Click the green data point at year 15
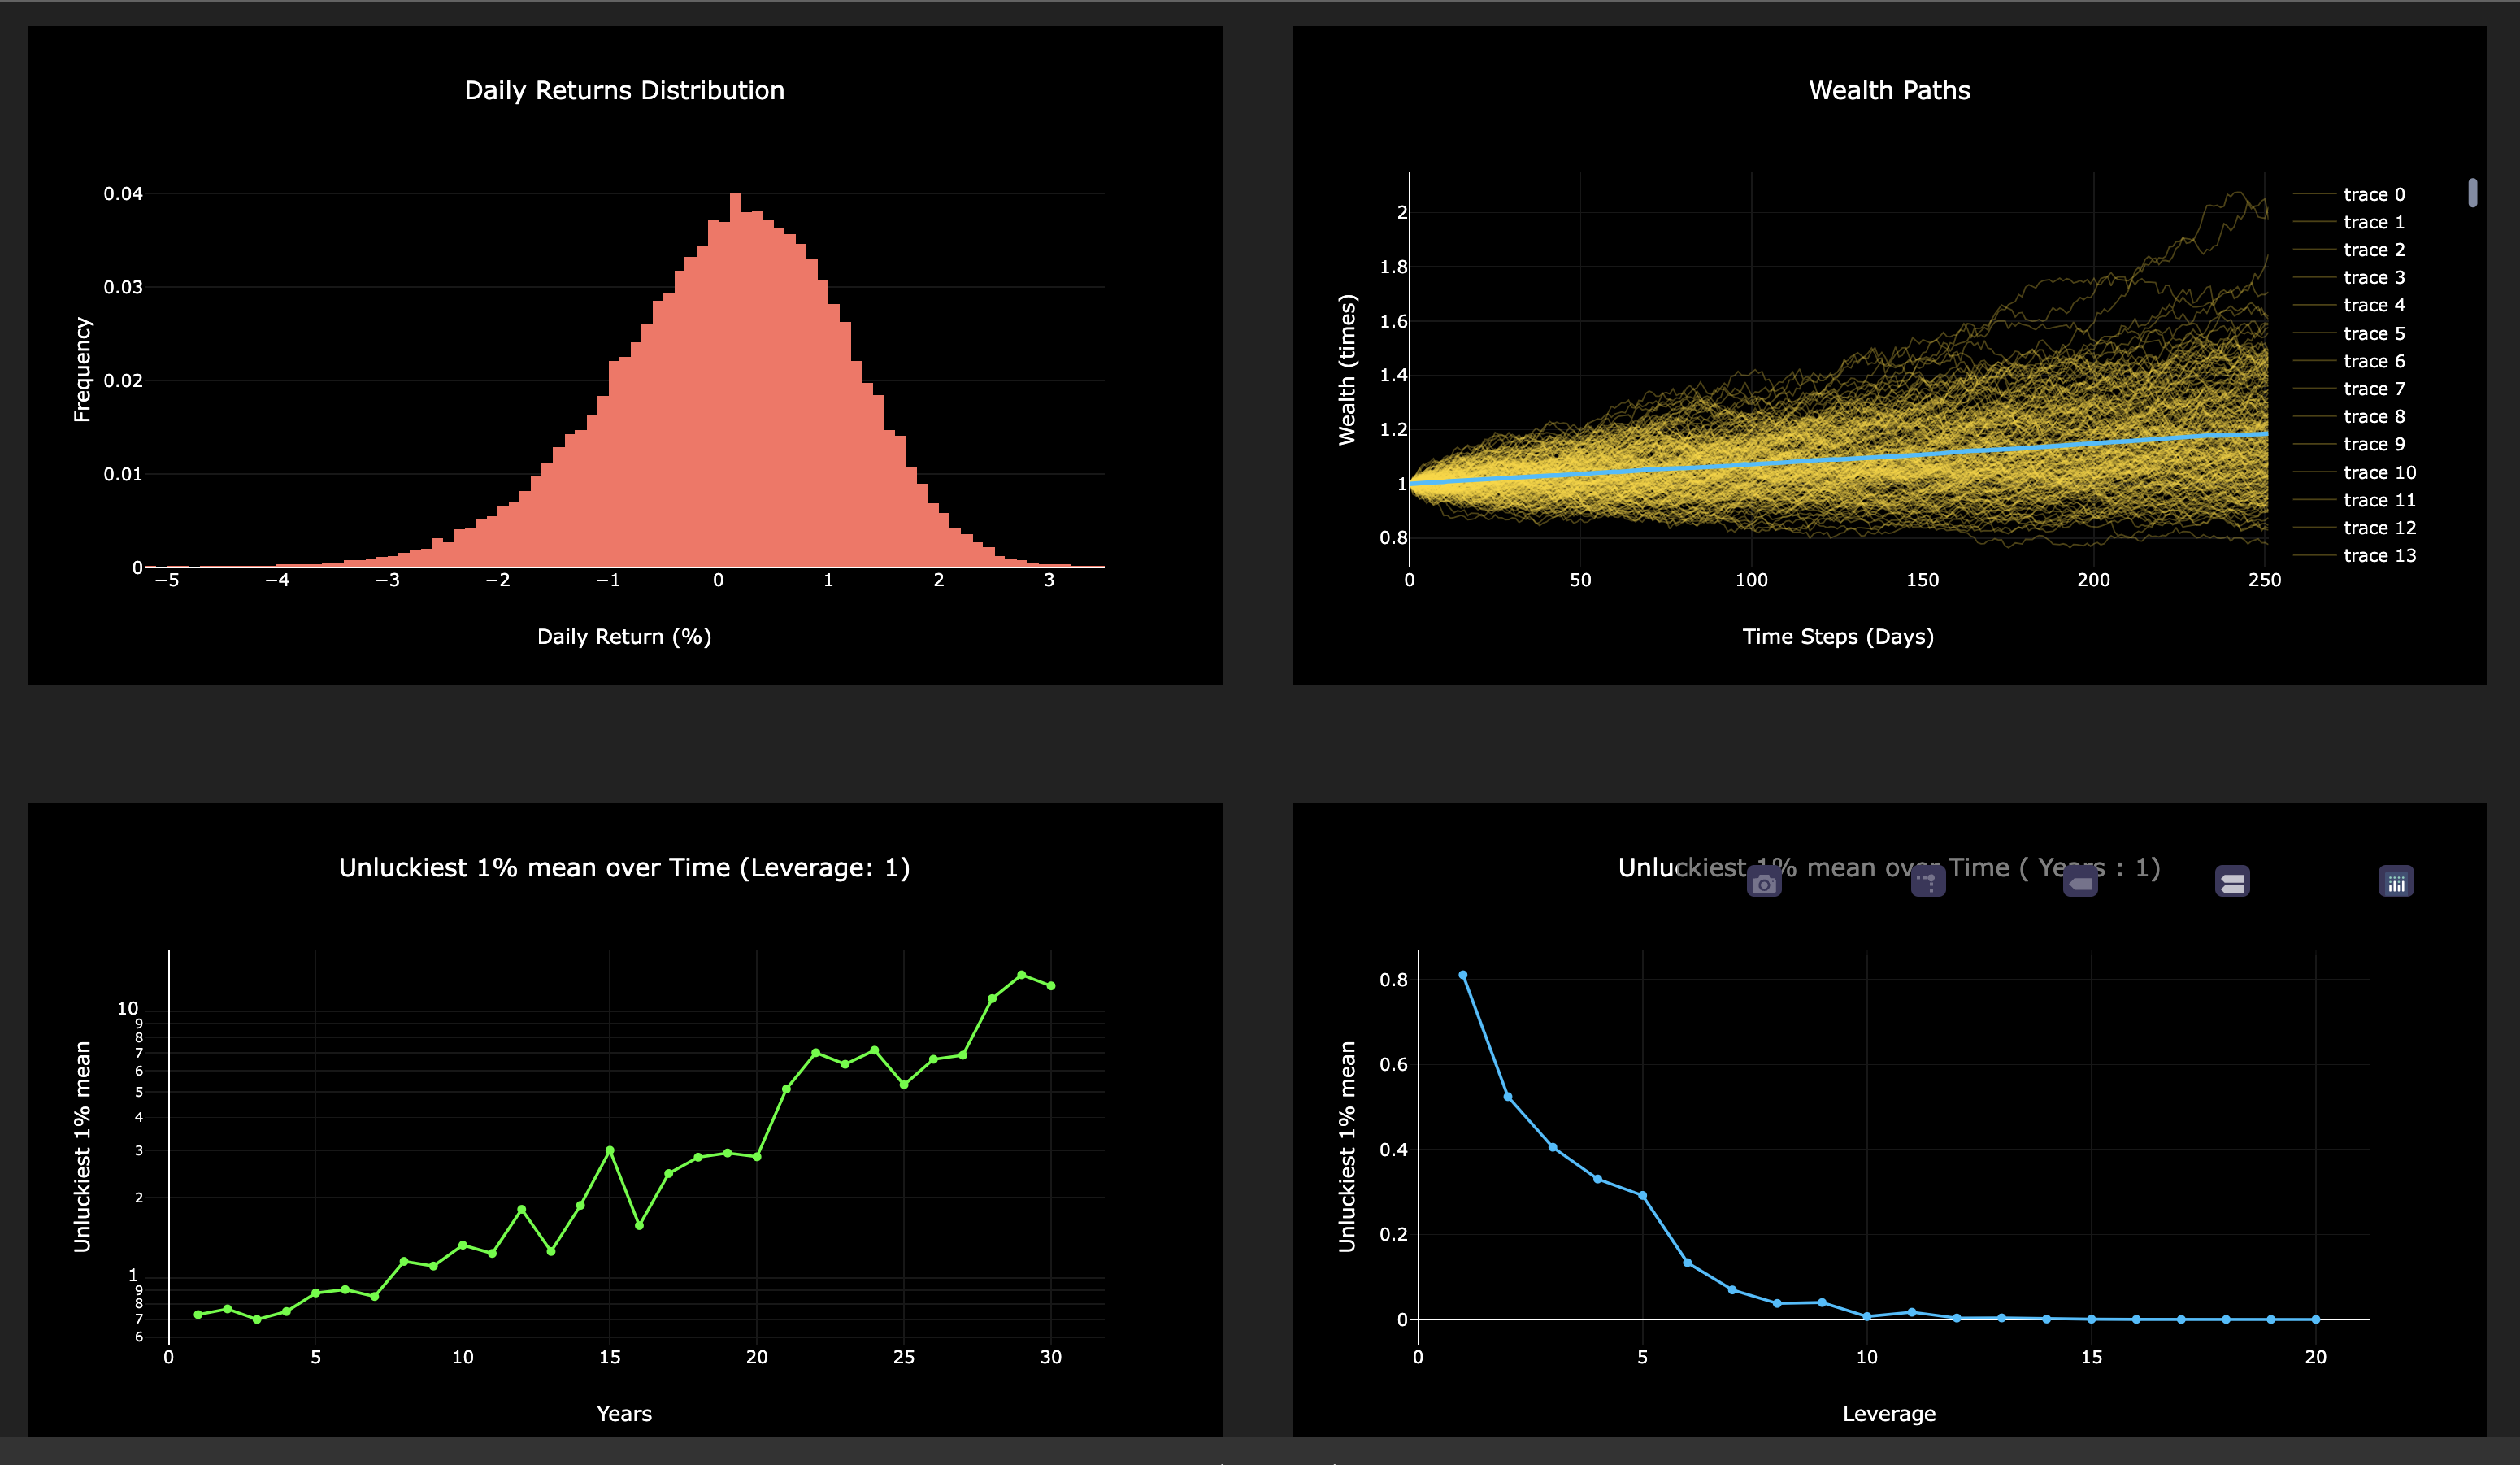The image size is (2520, 1465). coord(610,1150)
